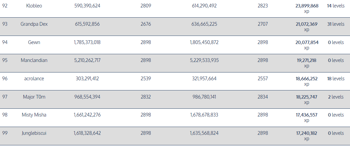350x146 pixels.
Task: Select the 2539 starting level cell
Action: (x=146, y=79)
